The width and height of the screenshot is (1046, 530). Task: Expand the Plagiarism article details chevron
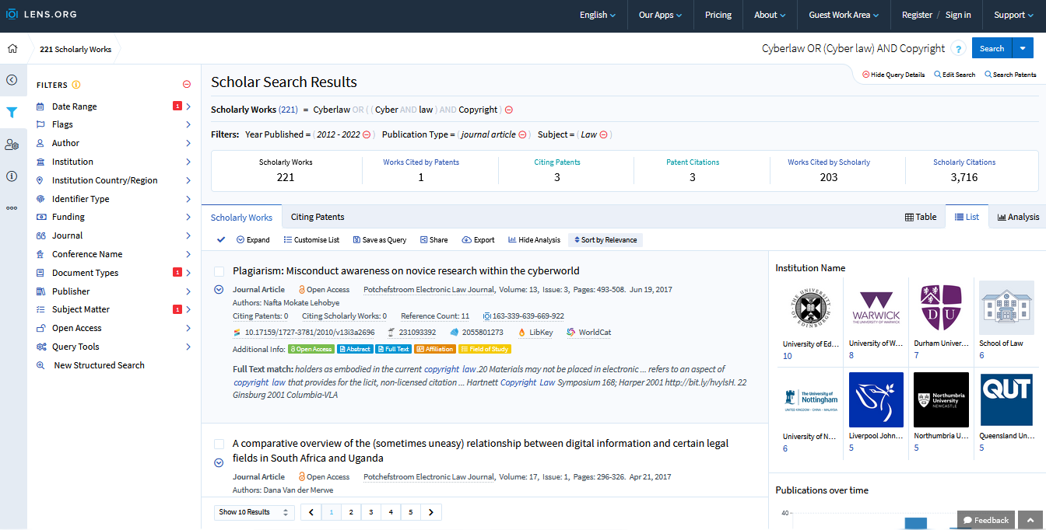pos(219,290)
